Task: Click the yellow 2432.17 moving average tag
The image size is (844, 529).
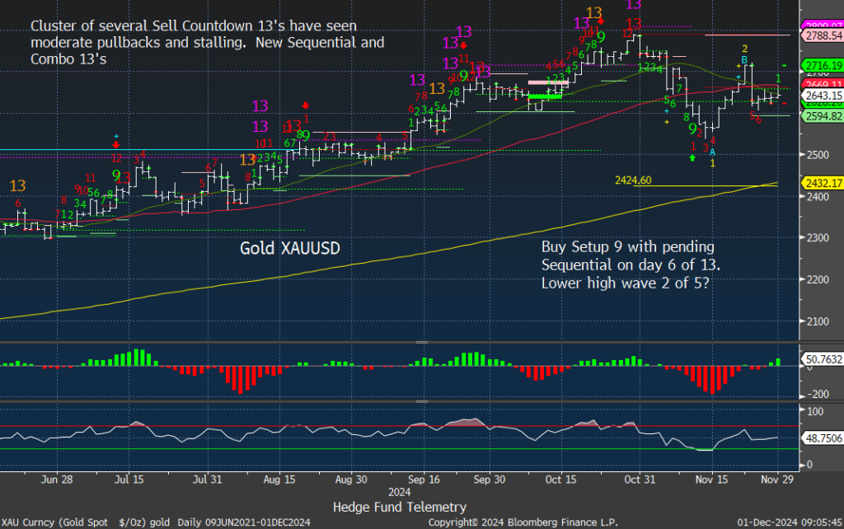Action: tap(821, 183)
